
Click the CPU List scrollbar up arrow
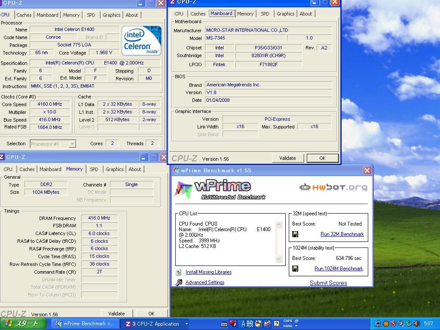[x=278, y=224]
